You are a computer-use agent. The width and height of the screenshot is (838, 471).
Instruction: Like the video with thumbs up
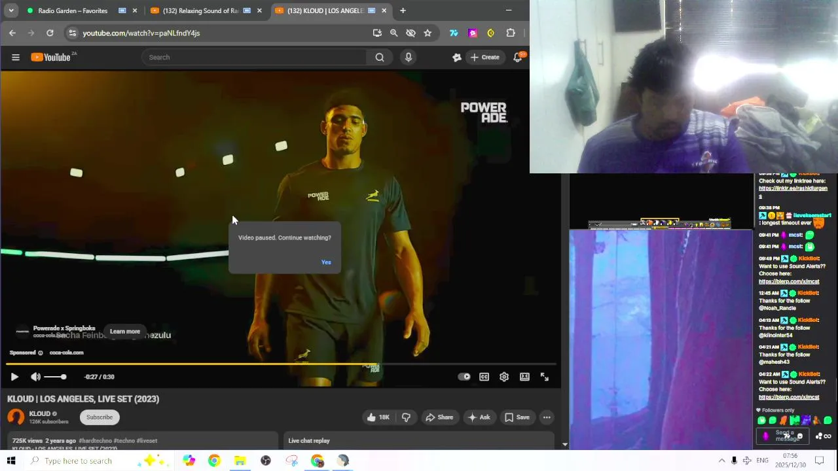(x=378, y=417)
